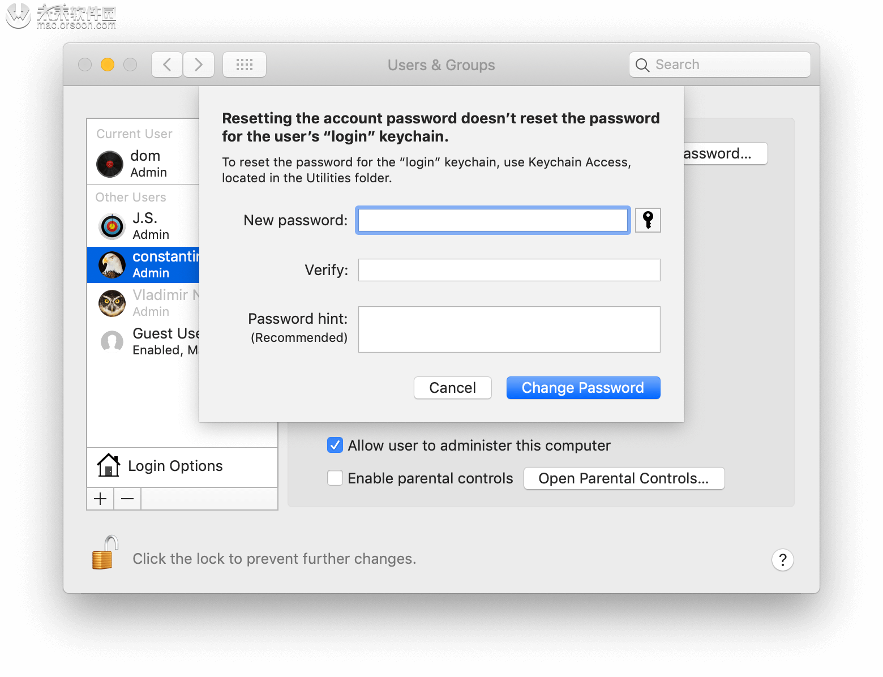Open help with the question mark button
883x677 pixels.
[783, 560]
